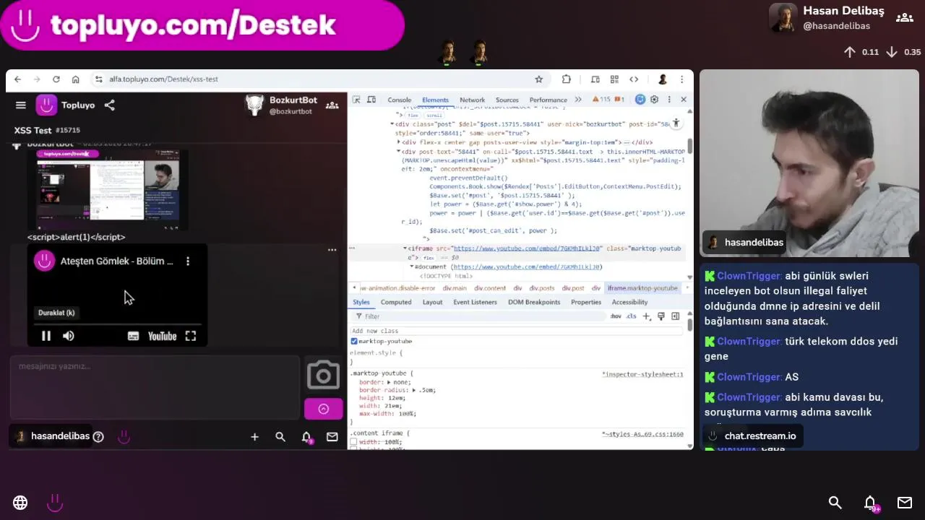Viewport: 925px width, 520px height.
Task: Select div.posts in the breadcrumb
Action: [x=542, y=288]
